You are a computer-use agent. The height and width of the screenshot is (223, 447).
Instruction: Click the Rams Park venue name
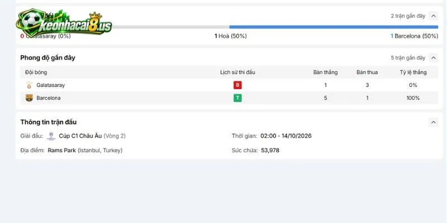(x=61, y=150)
